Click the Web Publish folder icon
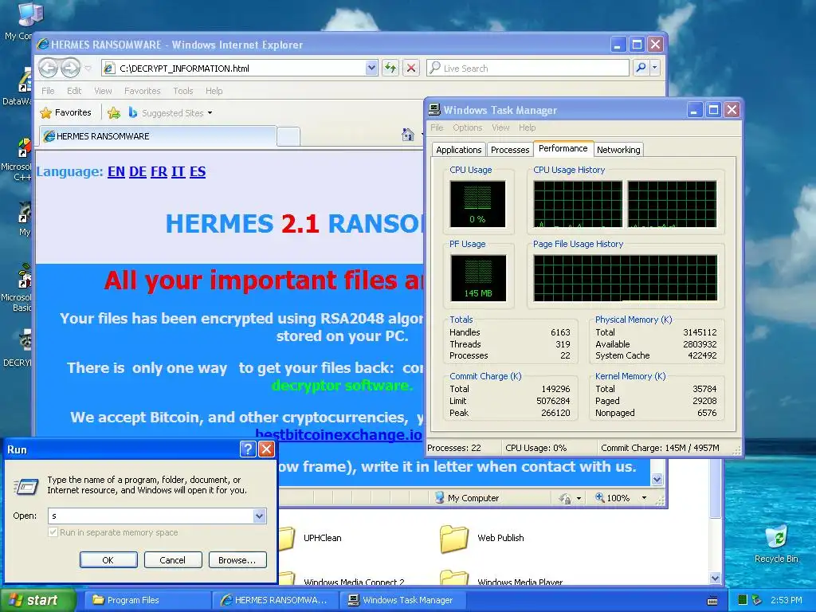Image resolution: width=816 pixels, height=612 pixels. (453, 539)
